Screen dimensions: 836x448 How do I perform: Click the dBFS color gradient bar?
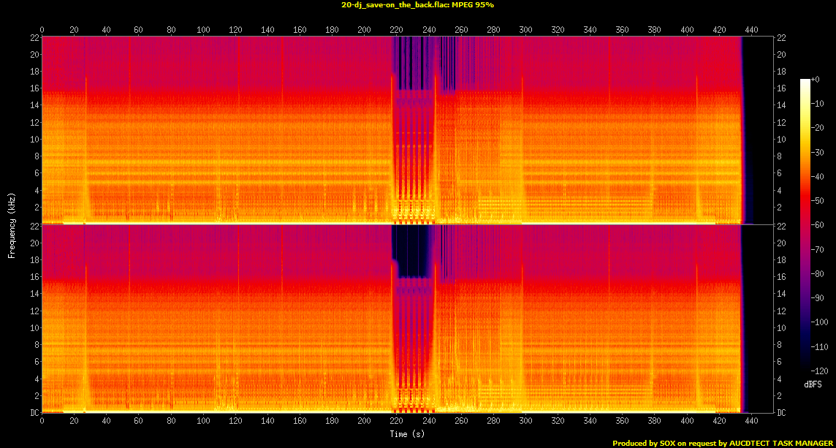tap(805, 225)
